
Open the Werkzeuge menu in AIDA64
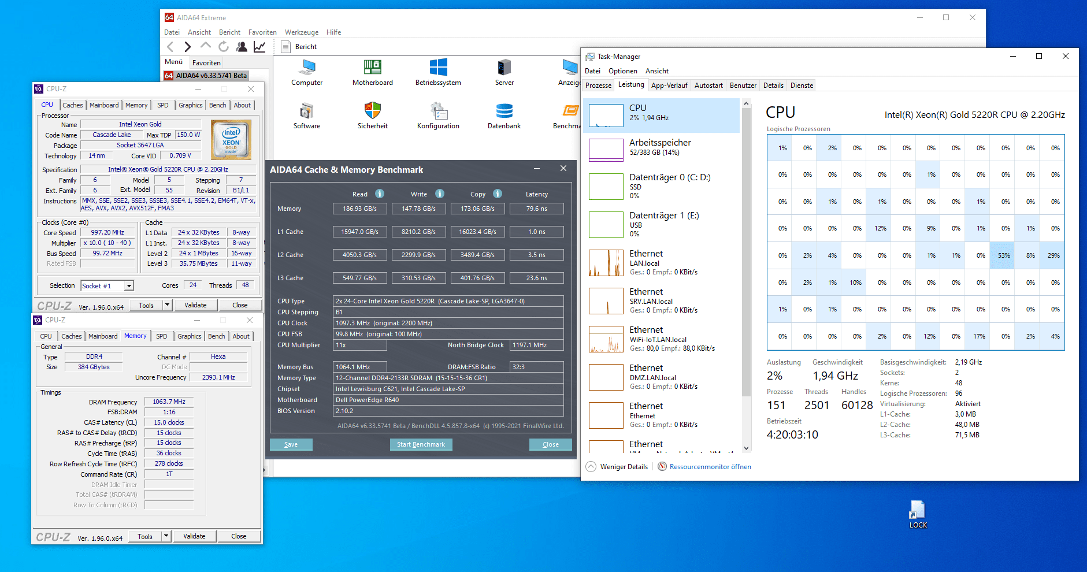point(302,32)
